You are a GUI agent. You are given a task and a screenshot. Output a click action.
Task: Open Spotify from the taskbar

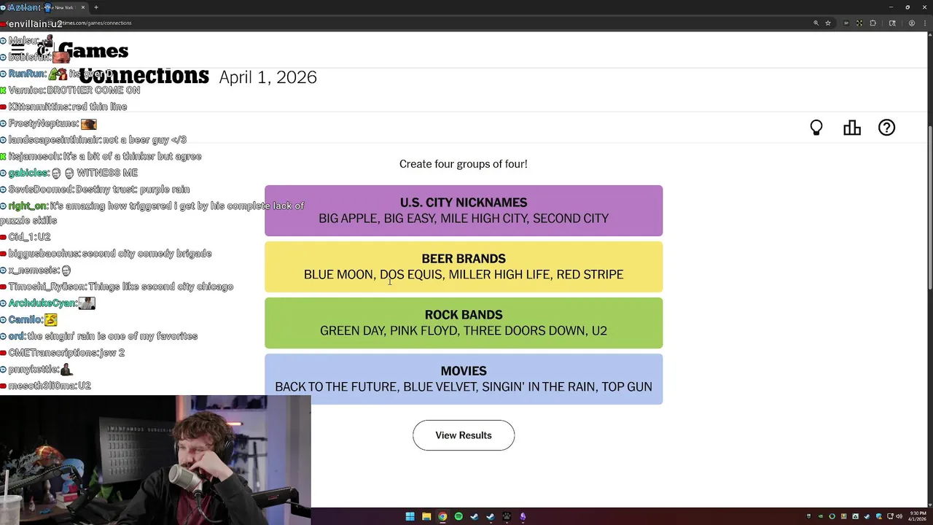pyautogui.click(x=458, y=517)
